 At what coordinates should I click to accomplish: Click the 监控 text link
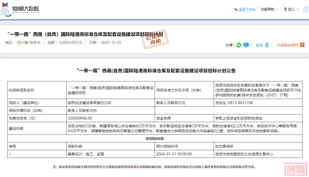point(259,45)
